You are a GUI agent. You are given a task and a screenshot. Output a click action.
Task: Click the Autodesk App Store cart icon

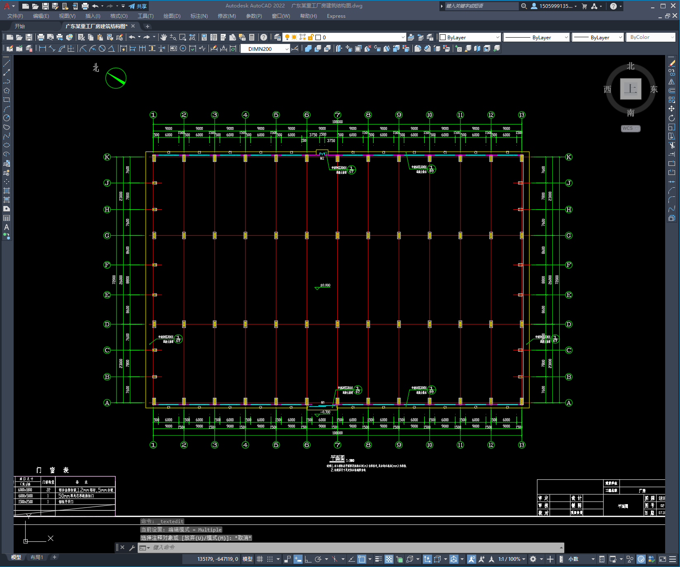[584, 6]
